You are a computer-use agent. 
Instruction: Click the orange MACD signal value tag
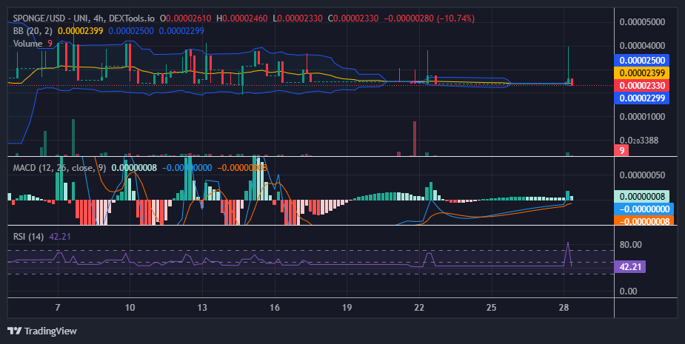pyautogui.click(x=642, y=221)
